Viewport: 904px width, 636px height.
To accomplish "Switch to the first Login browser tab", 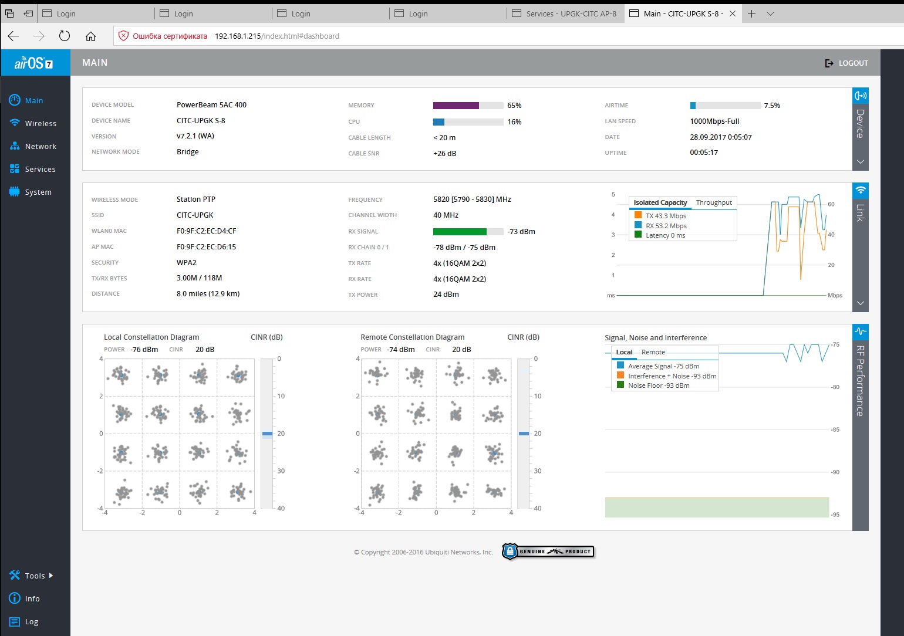I will 96,13.
